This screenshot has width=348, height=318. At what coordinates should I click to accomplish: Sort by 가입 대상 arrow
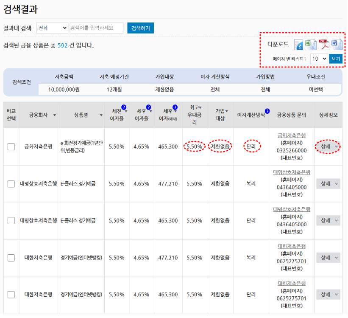point(227,111)
